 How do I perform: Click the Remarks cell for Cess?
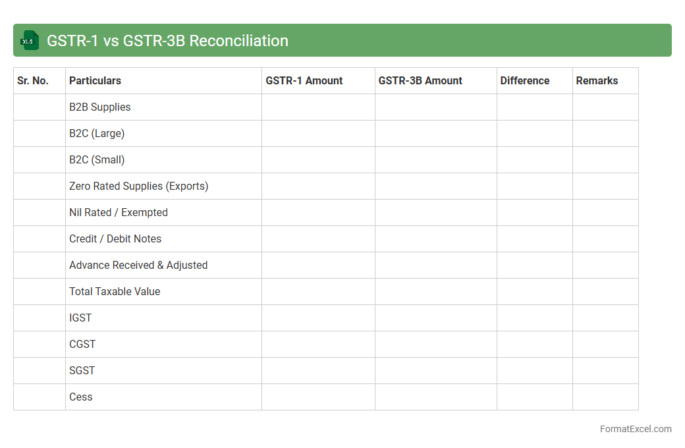[605, 397]
